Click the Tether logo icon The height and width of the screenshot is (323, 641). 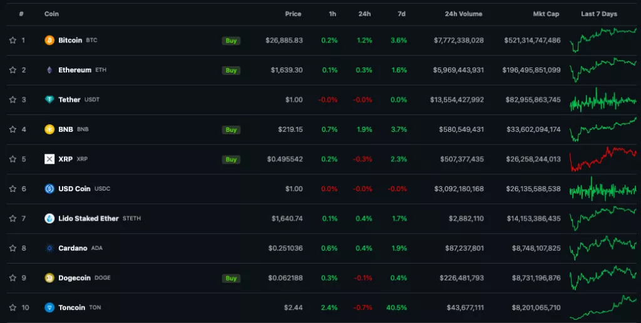point(49,99)
